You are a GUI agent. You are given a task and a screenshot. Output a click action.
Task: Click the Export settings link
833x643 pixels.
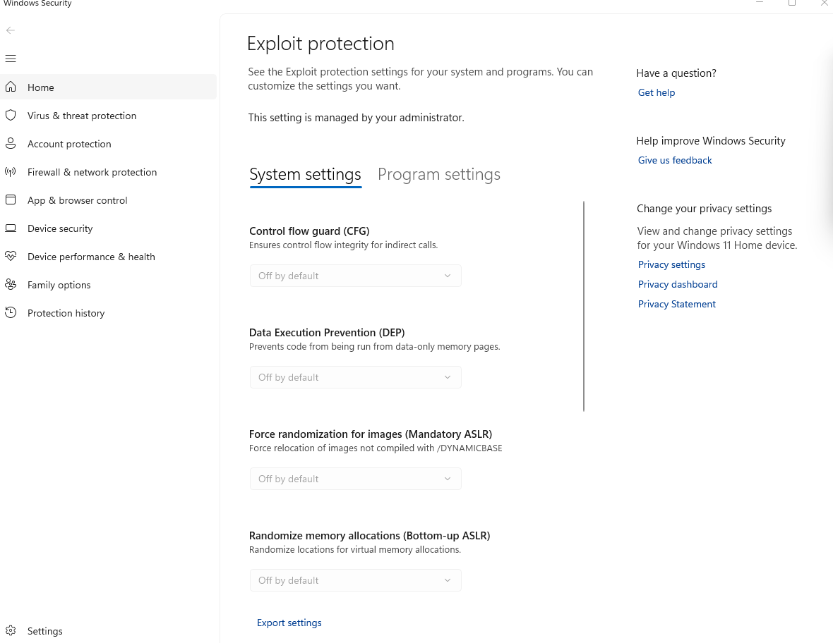[289, 623]
